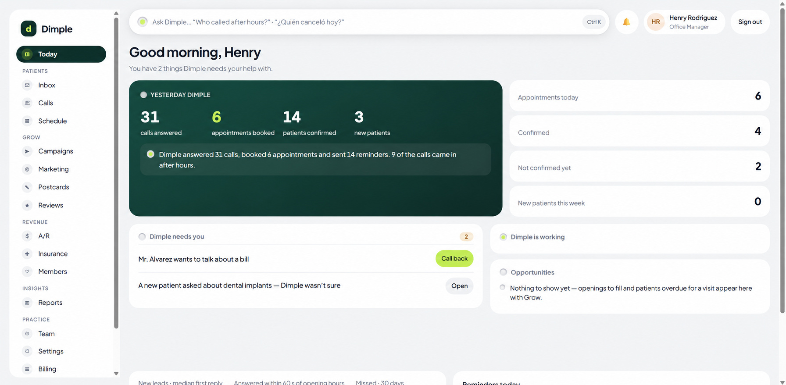
Task: Open the Calls phone icon in sidebar
Action: (x=27, y=103)
